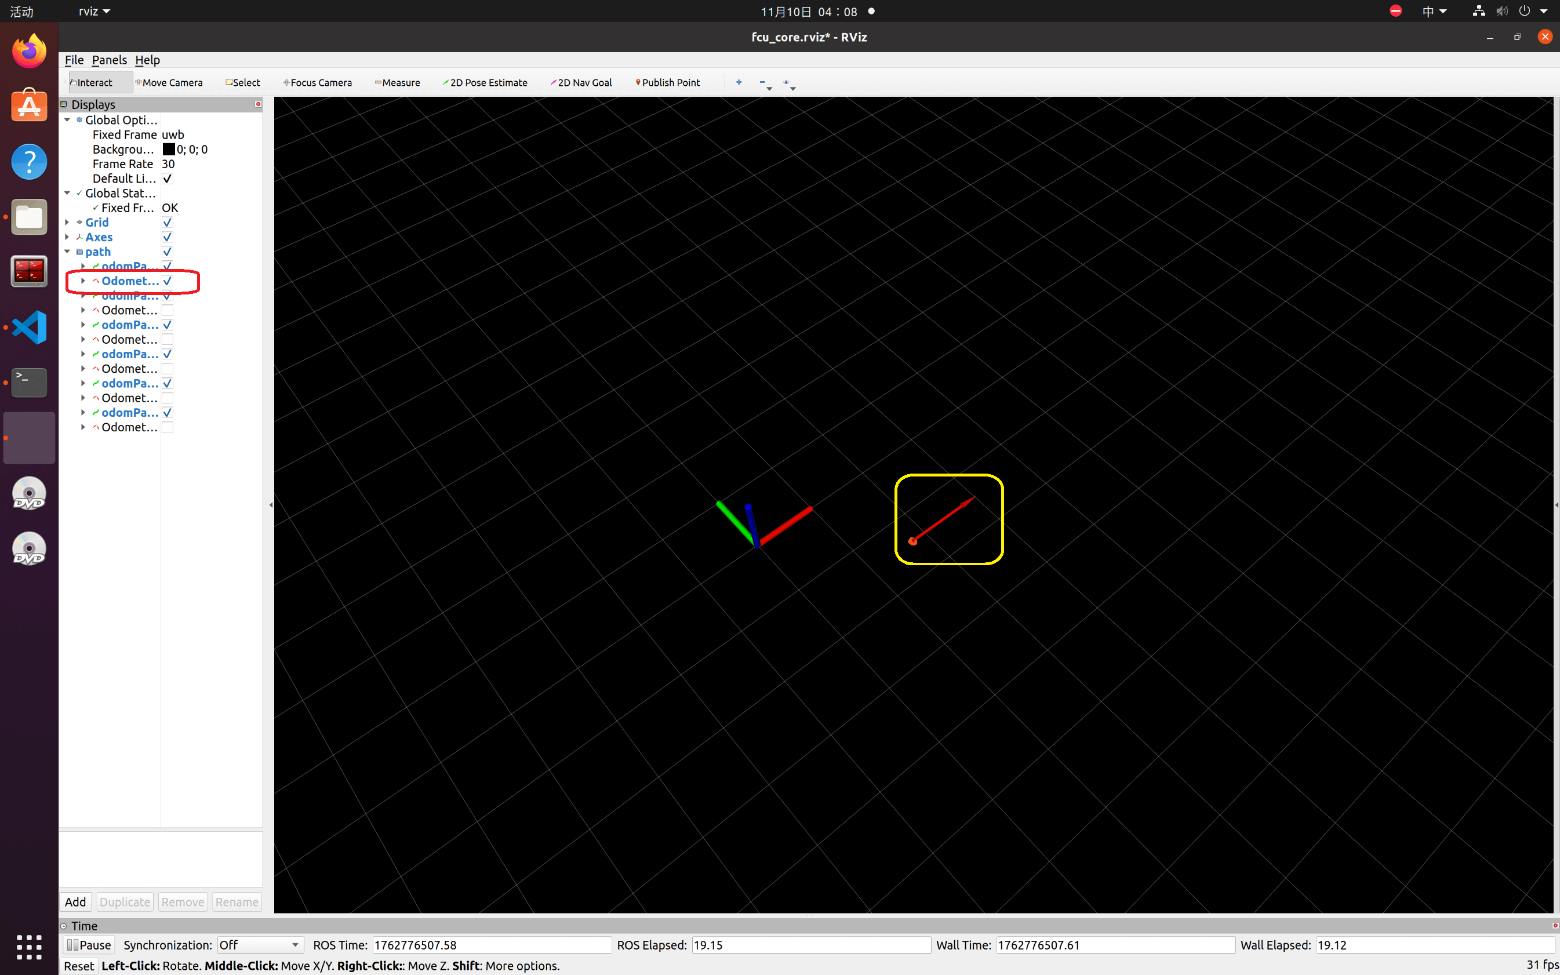
Task: Open Firefox from the dock
Action: pyautogui.click(x=29, y=52)
